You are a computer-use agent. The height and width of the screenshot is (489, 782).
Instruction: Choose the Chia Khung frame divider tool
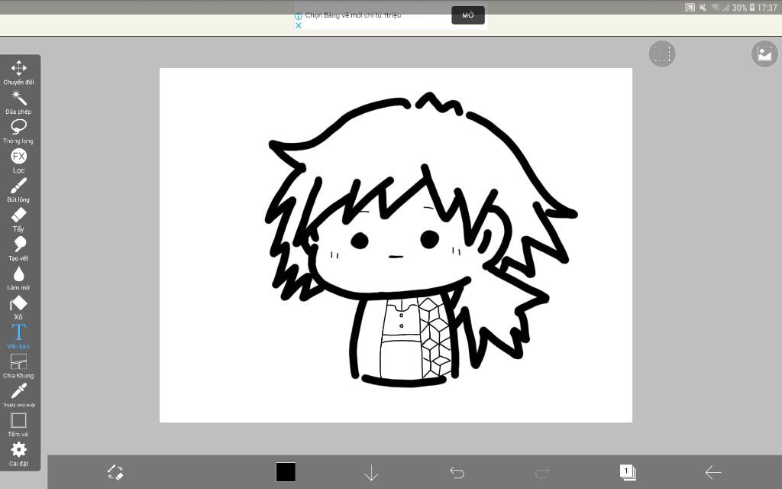pos(18,366)
